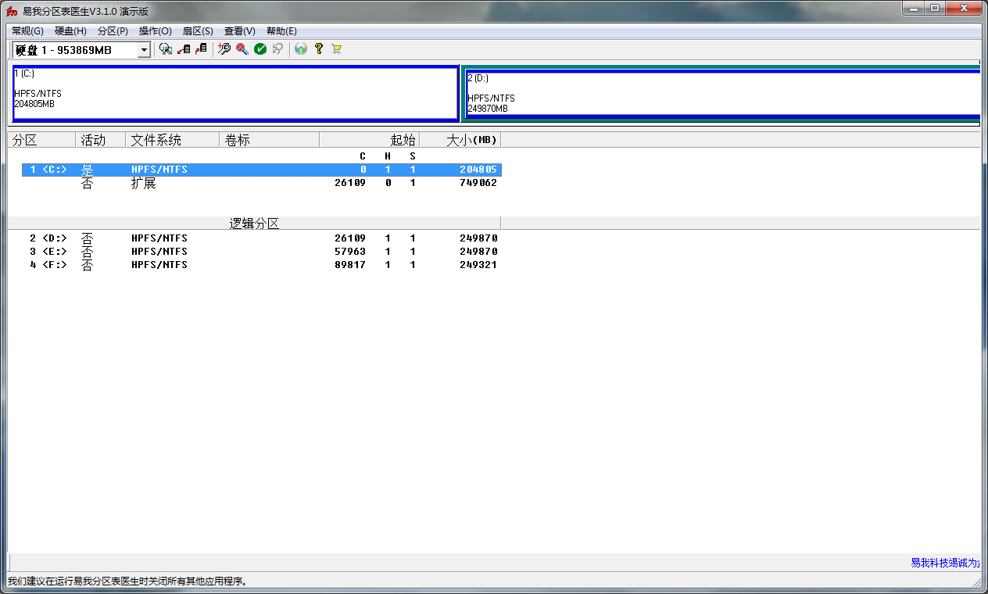
Task: Click the app icon in the title bar
Action: (13, 11)
